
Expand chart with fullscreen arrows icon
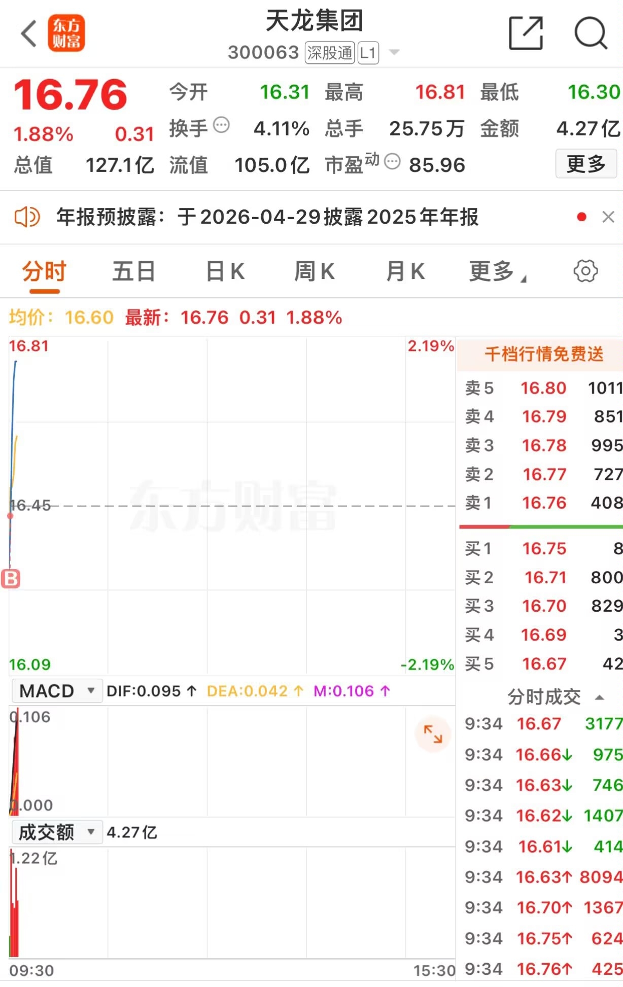click(x=433, y=734)
